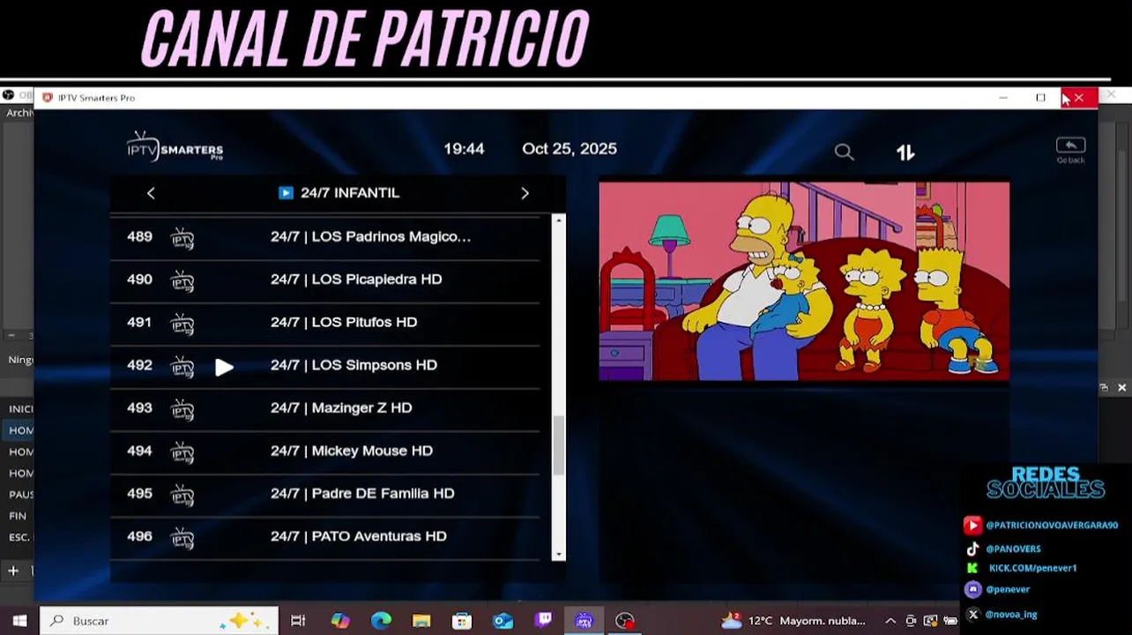Screen dimensions: 1132x635
Task: Click the add scene plus button in OBS
Action: (13, 571)
